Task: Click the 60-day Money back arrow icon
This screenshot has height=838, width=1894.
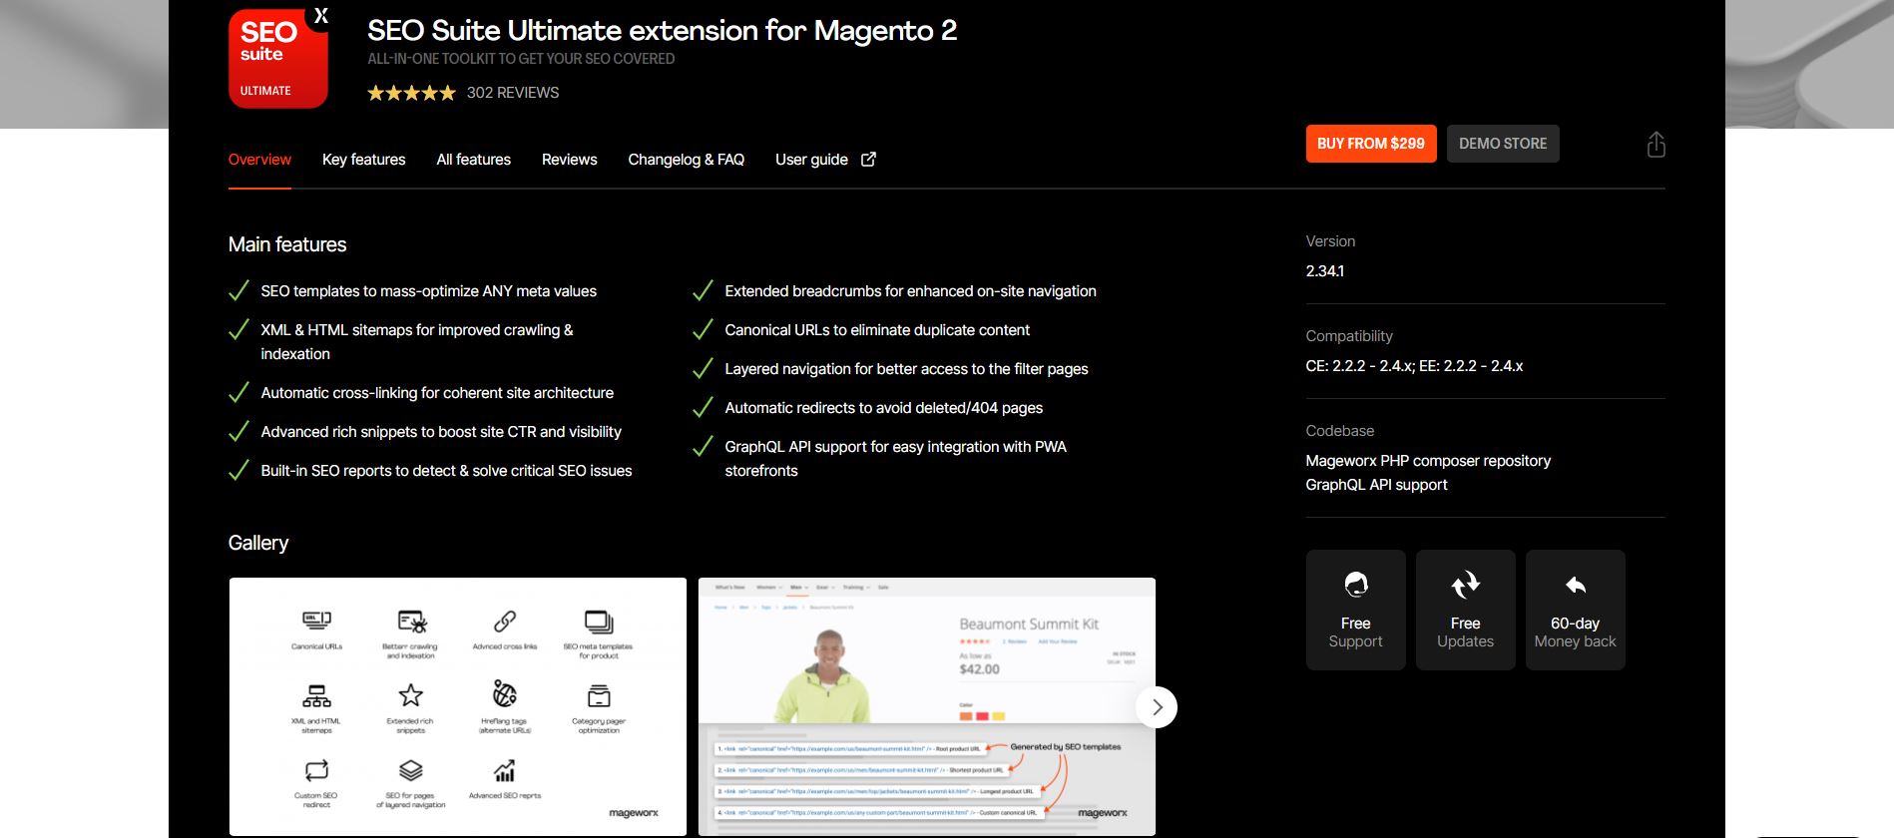Action: 1575,585
